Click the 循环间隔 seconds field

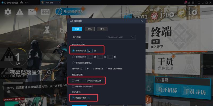83,68
